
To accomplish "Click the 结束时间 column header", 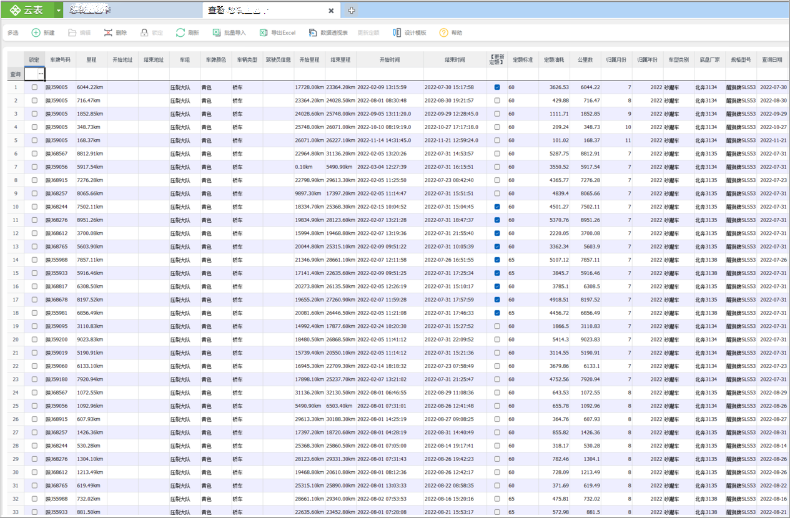I will coord(455,60).
